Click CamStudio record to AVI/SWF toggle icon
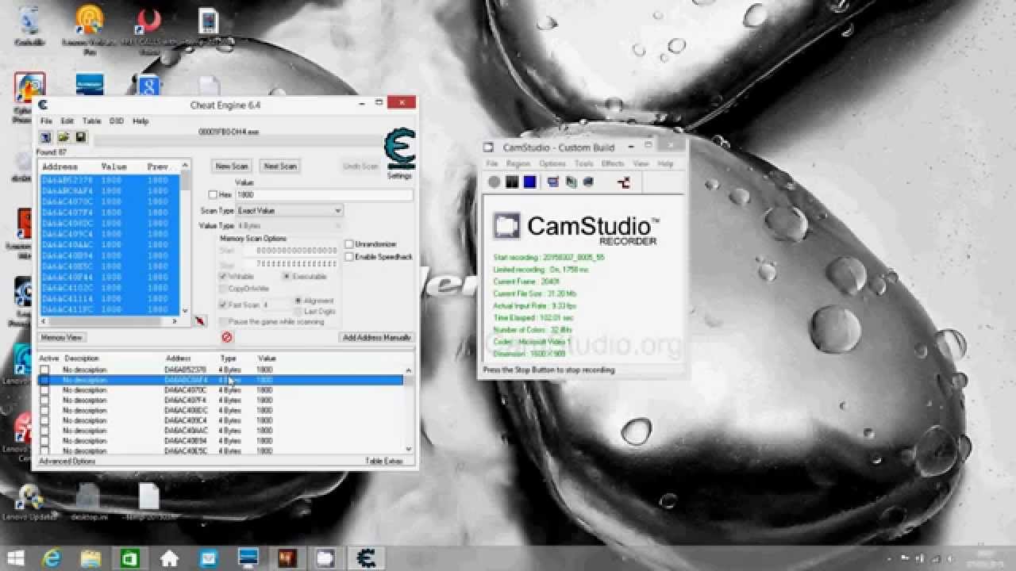Image resolution: width=1016 pixels, height=571 pixels. (x=571, y=182)
